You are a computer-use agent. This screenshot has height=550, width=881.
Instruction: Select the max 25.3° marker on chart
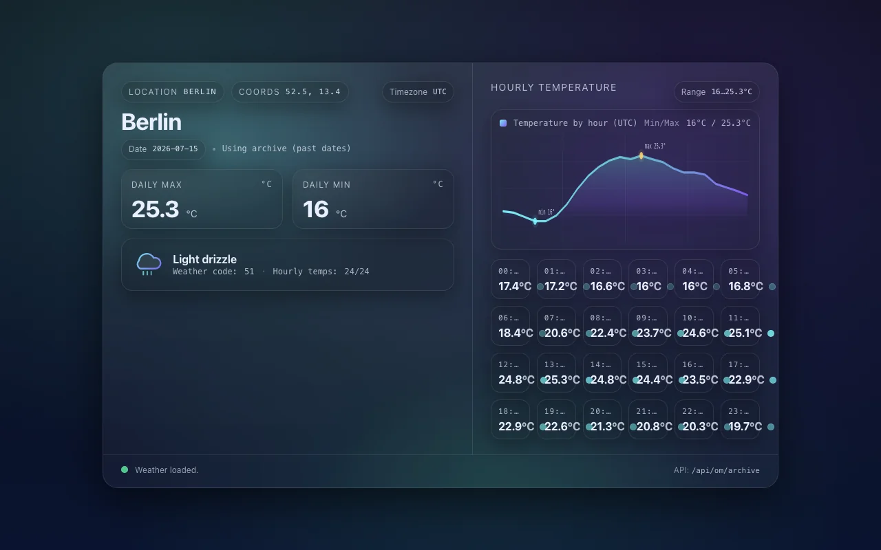click(x=641, y=156)
